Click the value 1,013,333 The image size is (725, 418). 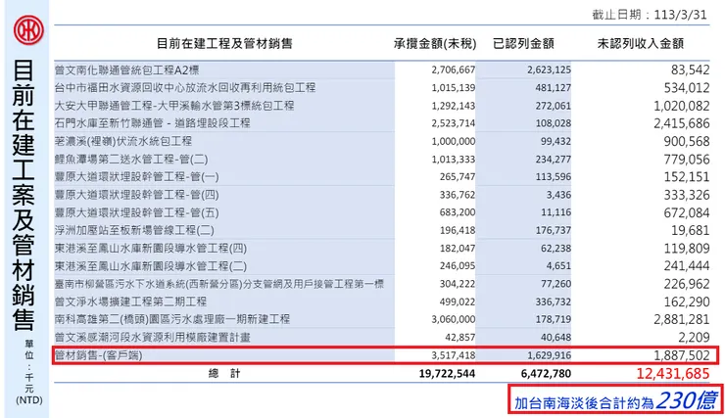(453, 159)
